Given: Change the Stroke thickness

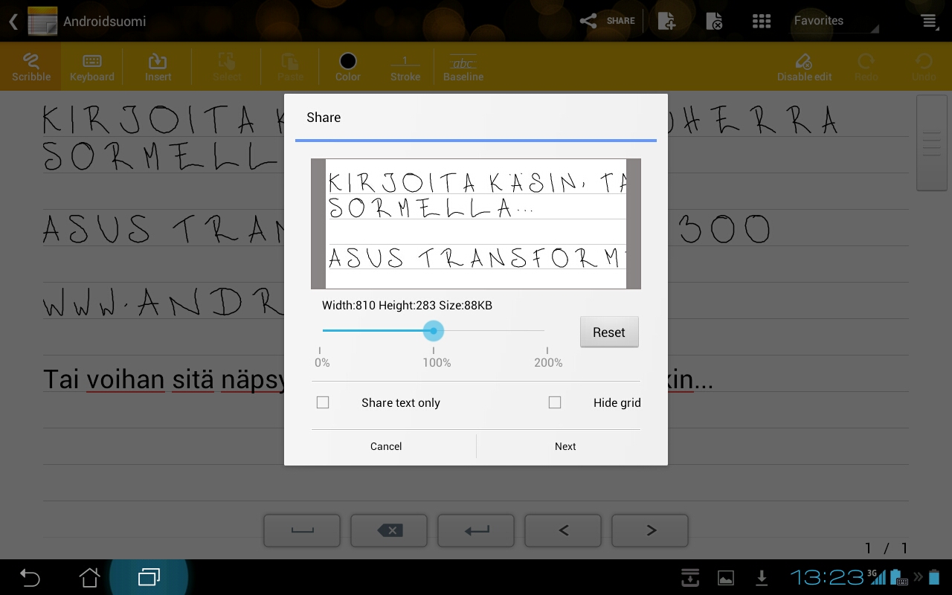Looking at the screenshot, I should [405, 67].
